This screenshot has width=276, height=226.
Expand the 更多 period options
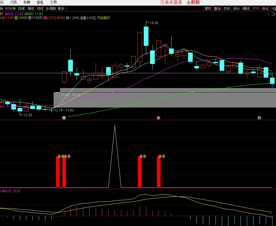point(62,9)
